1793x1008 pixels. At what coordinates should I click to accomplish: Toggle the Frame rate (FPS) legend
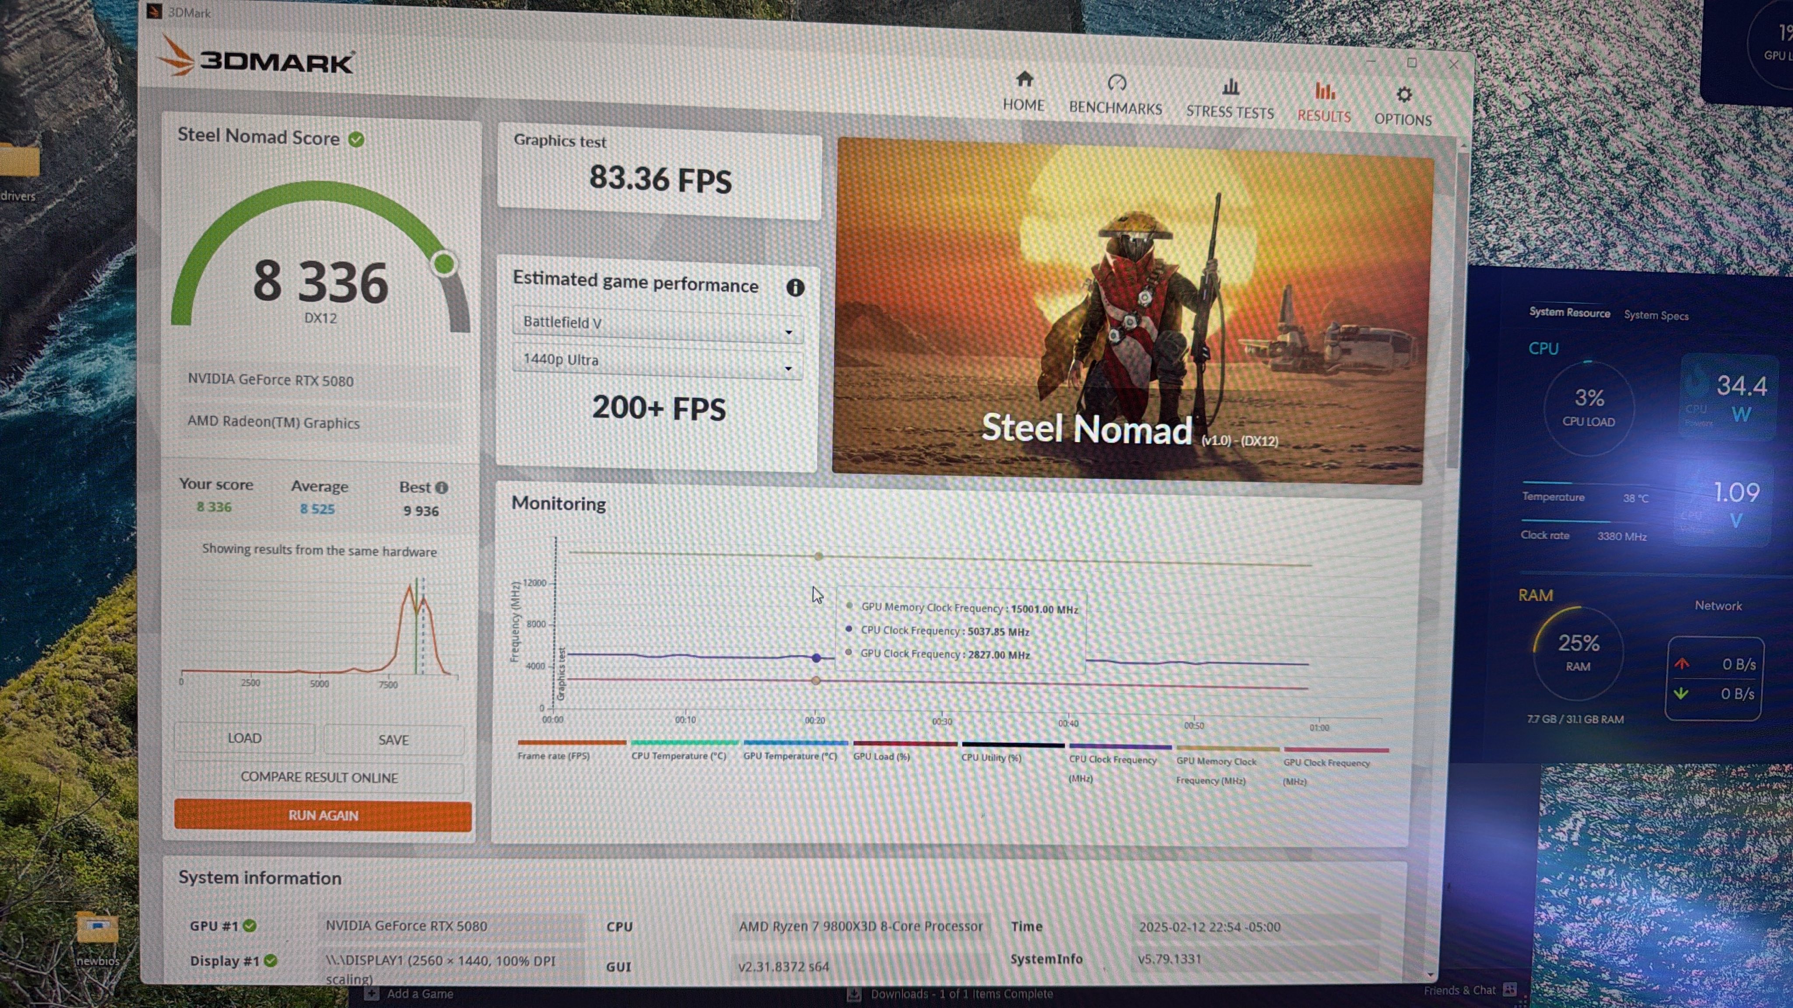(571, 751)
